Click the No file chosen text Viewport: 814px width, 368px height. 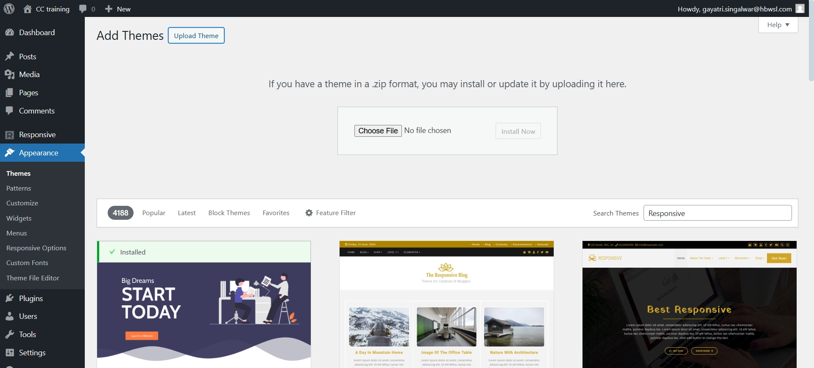click(427, 130)
